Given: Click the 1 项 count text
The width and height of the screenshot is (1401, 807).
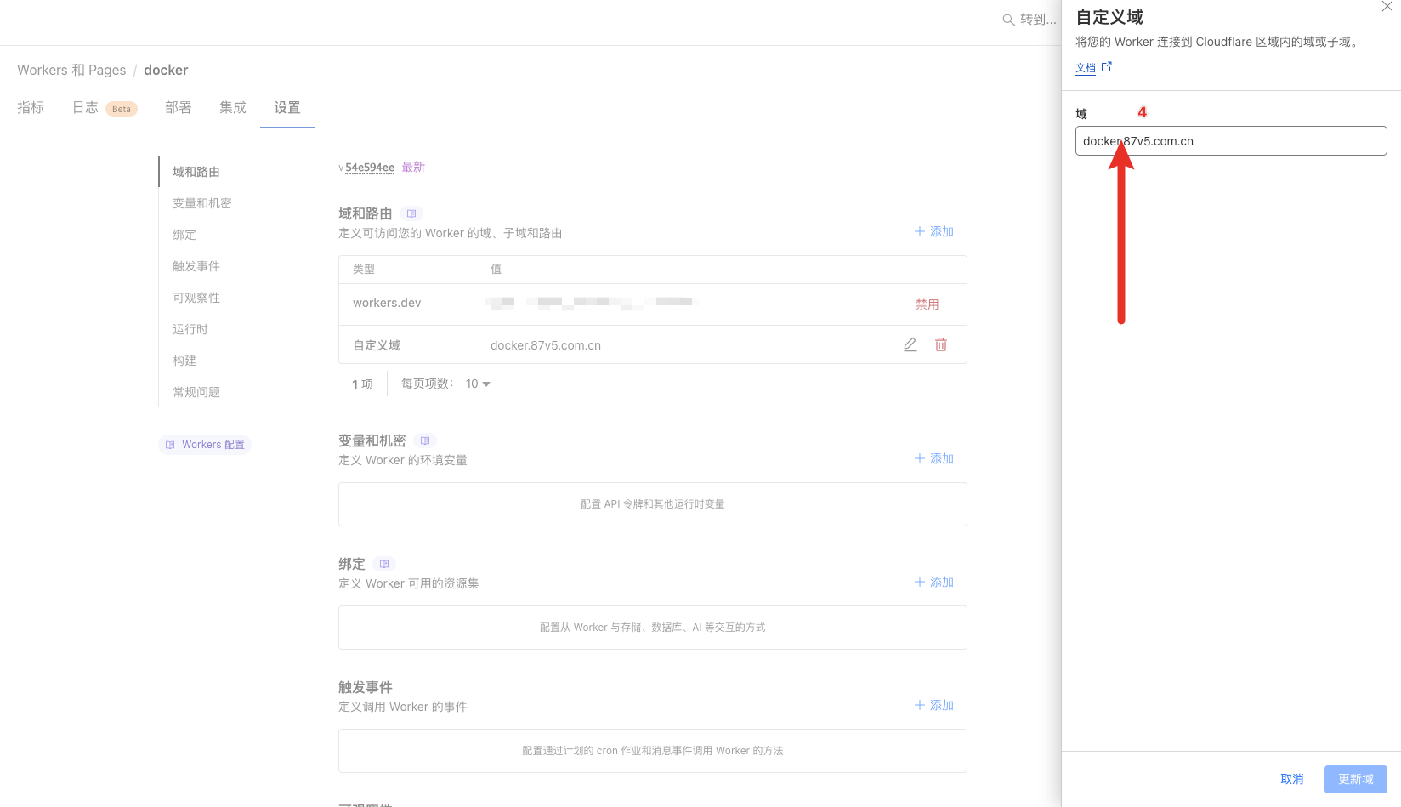Looking at the screenshot, I should point(362,384).
